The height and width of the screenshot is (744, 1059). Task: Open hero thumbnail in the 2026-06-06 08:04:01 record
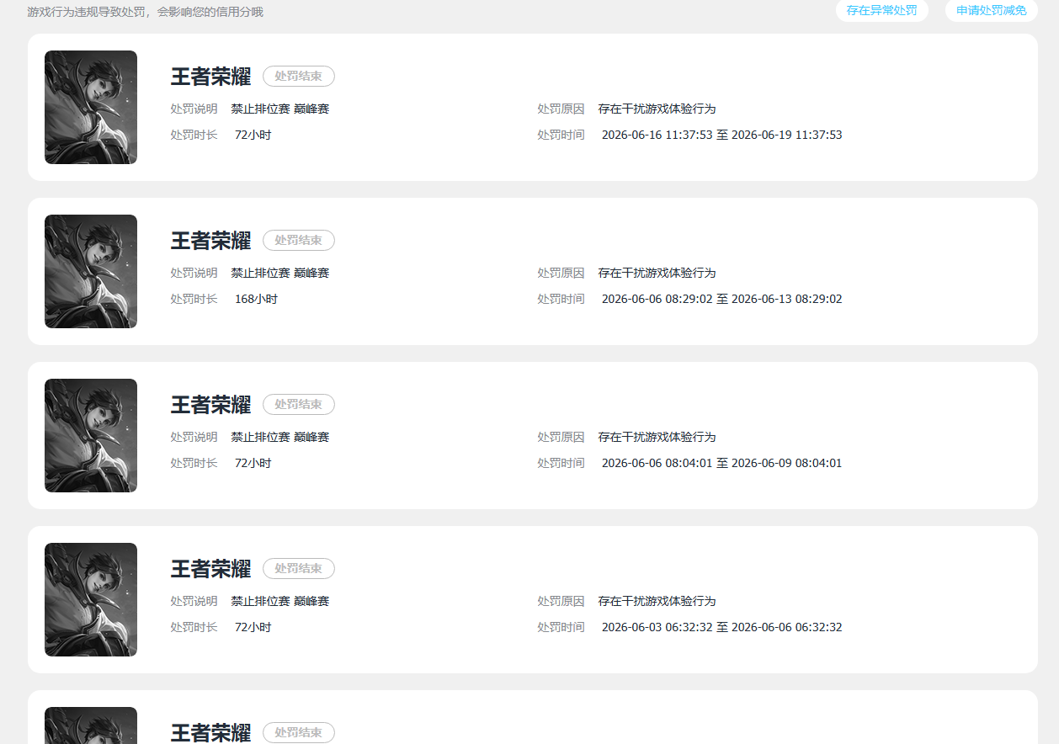91,436
